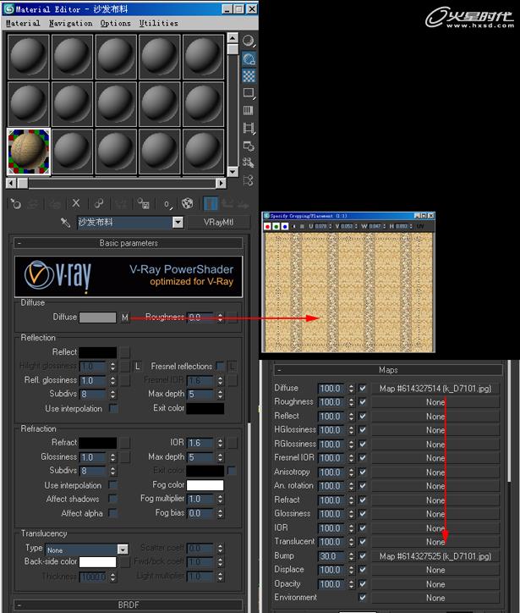Toggle the Backlight icon
This screenshot has height=613, width=520.
point(249,59)
